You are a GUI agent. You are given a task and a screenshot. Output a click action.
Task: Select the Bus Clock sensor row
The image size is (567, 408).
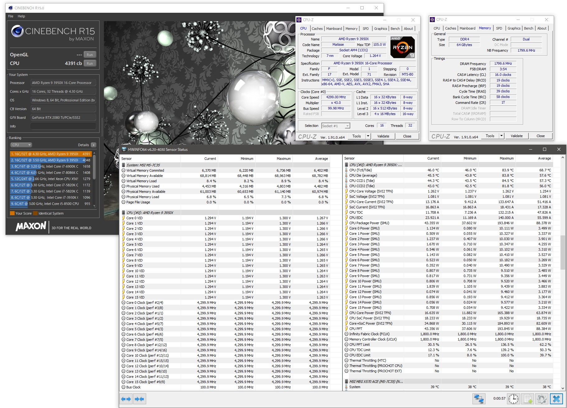[225, 387]
